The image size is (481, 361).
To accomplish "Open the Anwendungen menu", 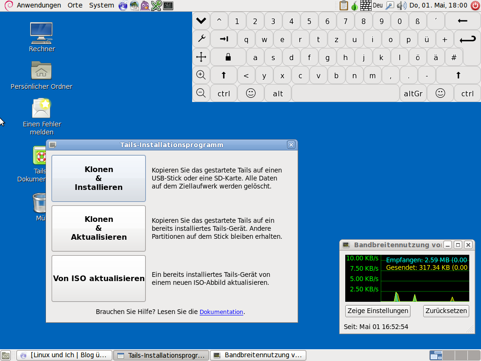I will pyautogui.click(x=39, y=5).
